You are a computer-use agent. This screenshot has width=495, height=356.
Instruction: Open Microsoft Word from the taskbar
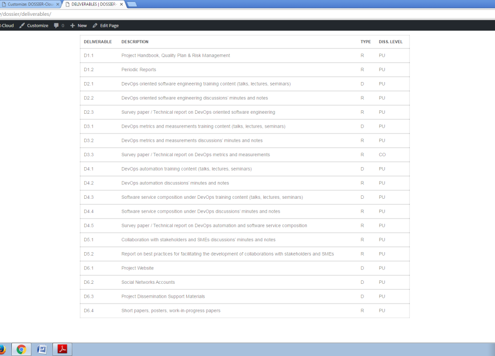click(x=42, y=350)
